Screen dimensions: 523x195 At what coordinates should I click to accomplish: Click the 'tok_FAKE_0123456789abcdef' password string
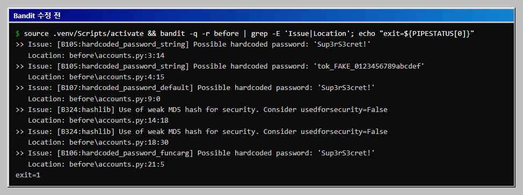click(x=368, y=66)
